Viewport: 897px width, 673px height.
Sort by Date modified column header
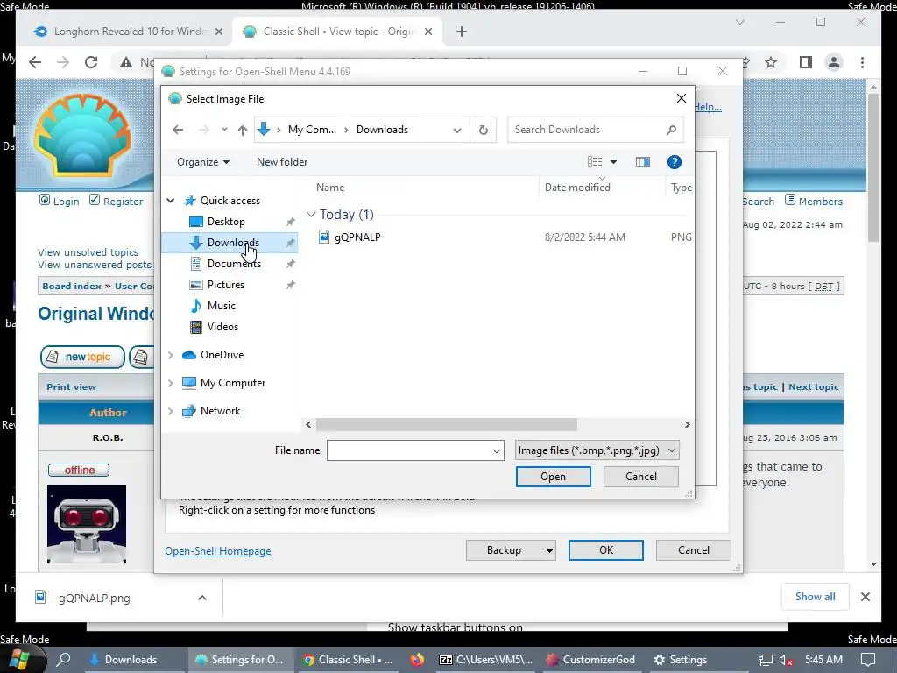577,188
